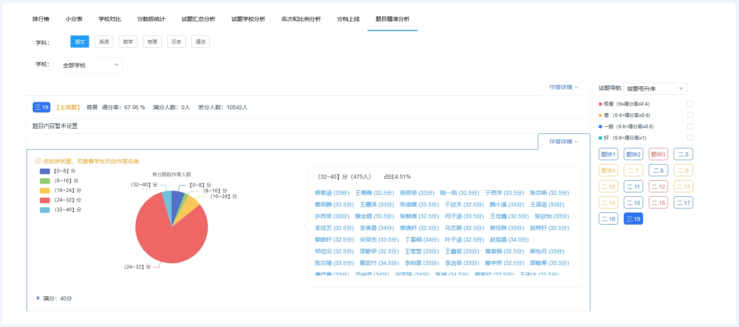Select the 语文 subject button
The image size is (739, 327).
[x=80, y=42]
